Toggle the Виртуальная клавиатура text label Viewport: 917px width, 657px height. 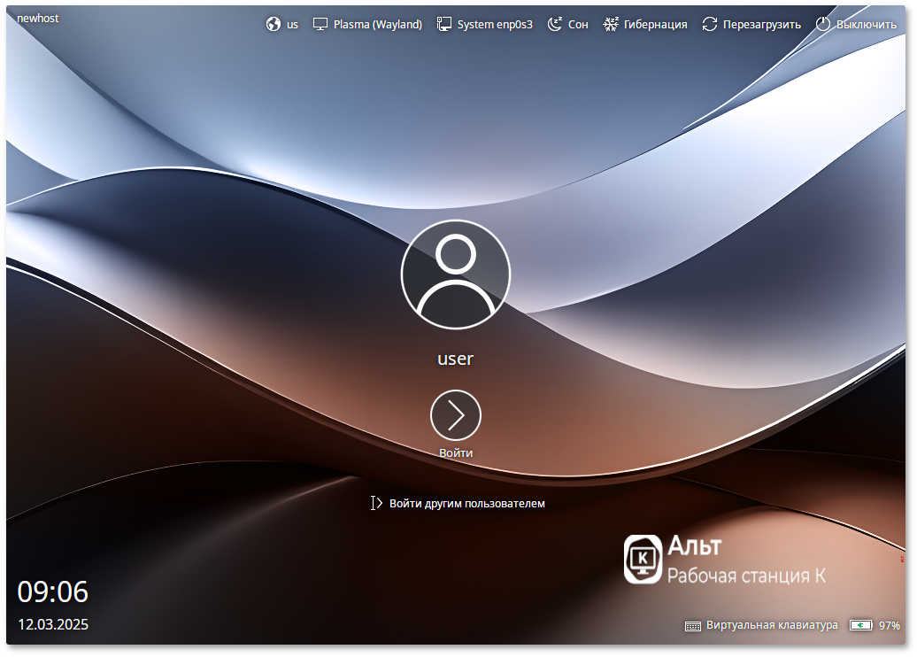click(772, 625)
